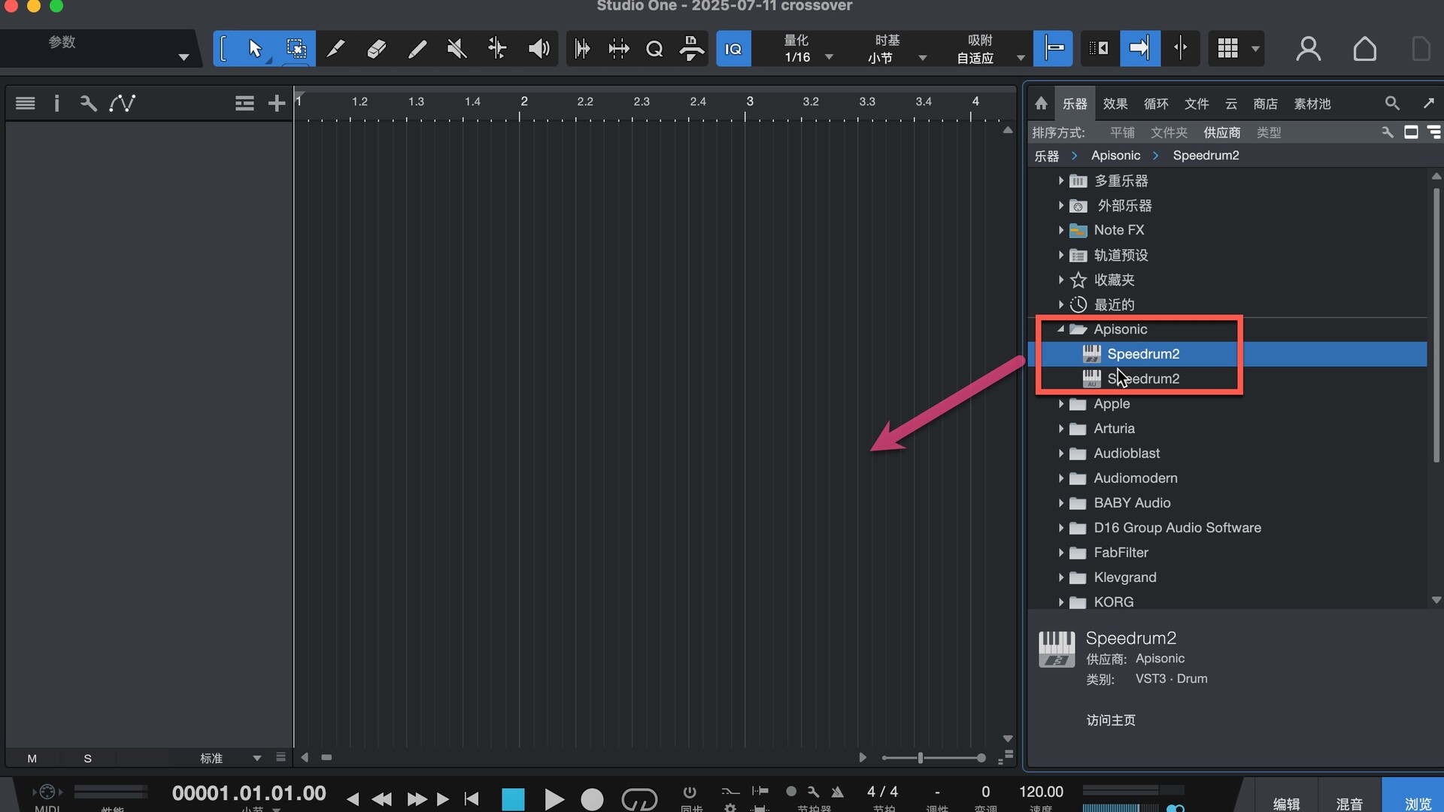Open the 编辑 view
1444x812 pixels.
(1286, 803)
